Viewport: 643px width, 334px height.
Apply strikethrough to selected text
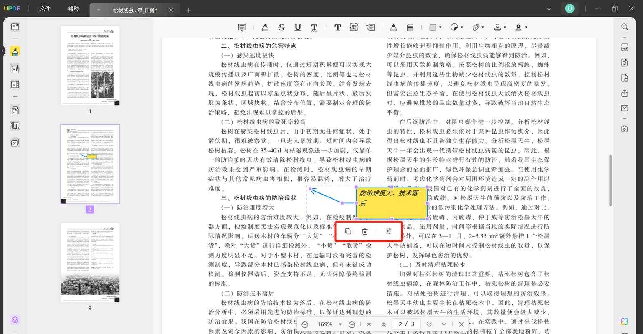click(281, 27)
